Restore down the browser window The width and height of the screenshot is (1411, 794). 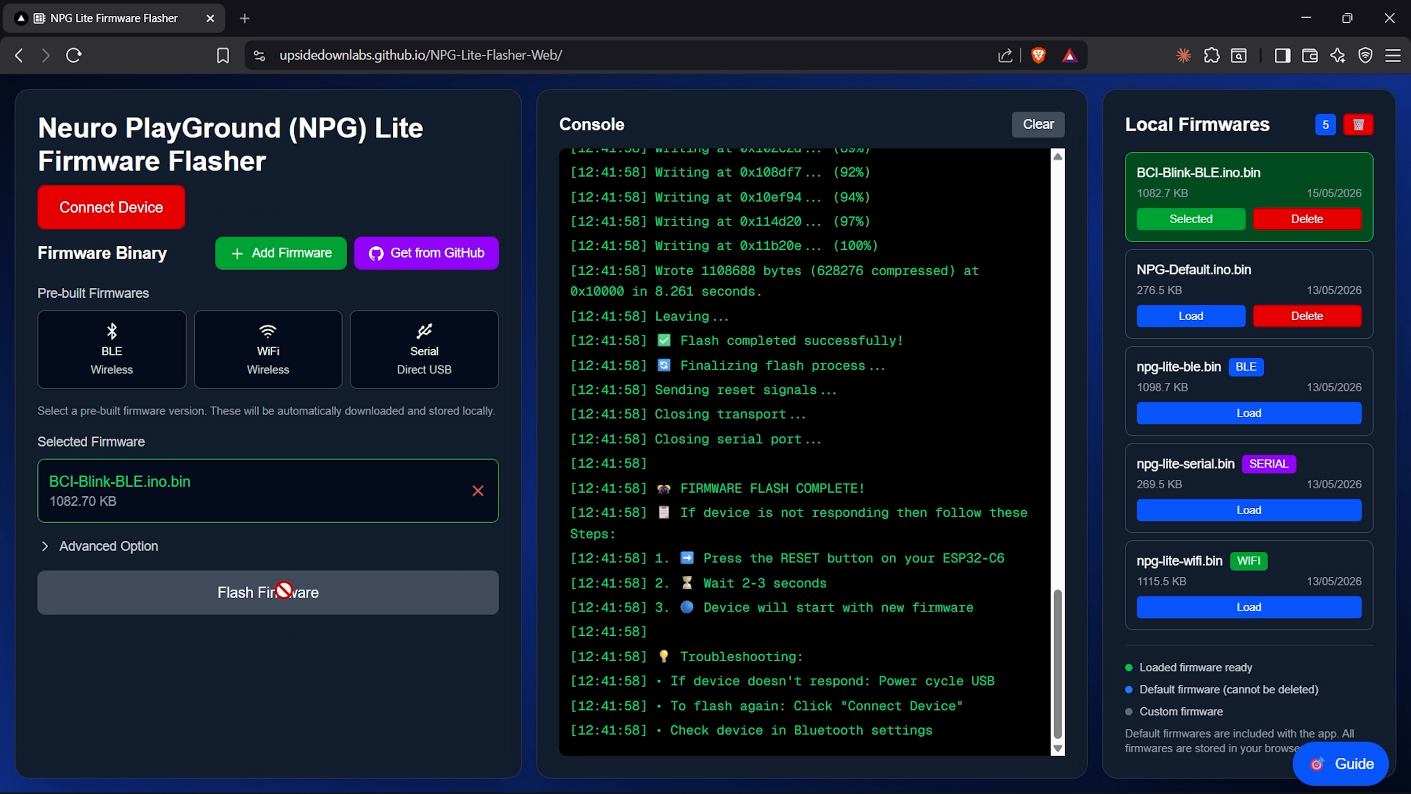pyautogui.click(x=1348, y=18)
